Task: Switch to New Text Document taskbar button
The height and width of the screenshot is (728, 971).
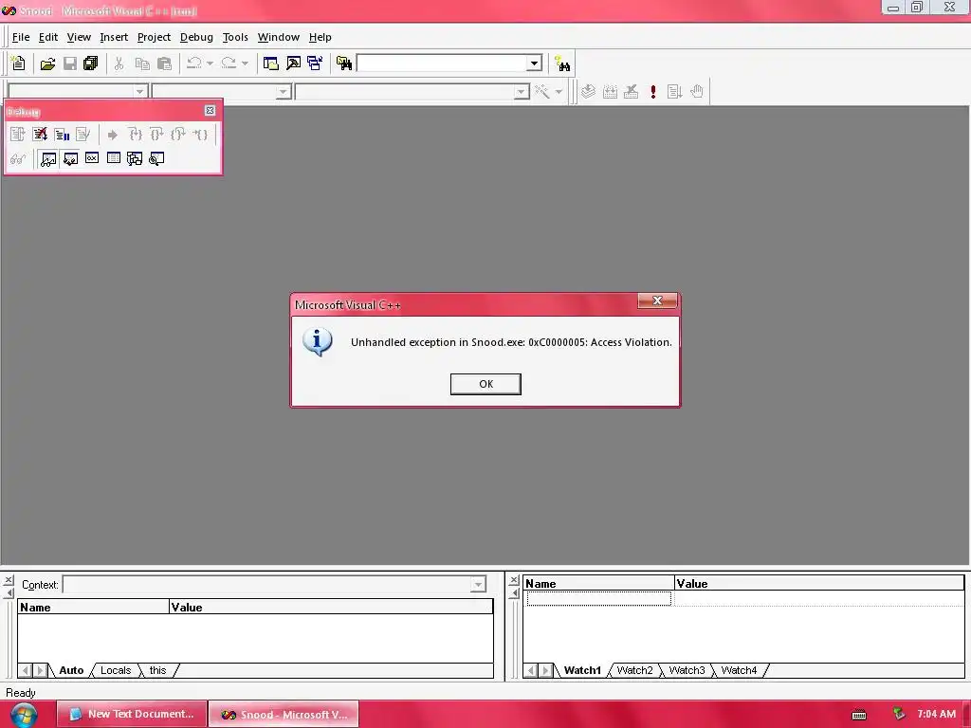Action: click(132, 714)
